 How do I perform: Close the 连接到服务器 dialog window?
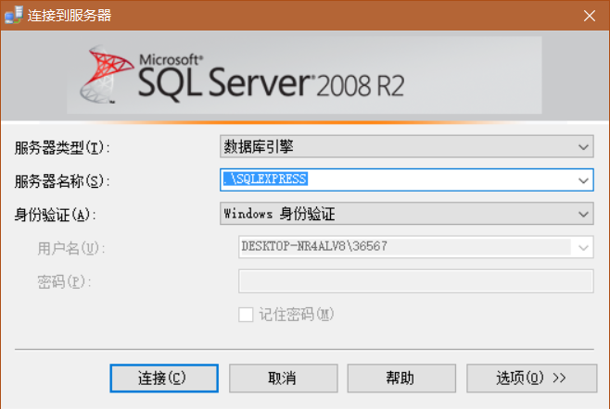click(590, 16)
